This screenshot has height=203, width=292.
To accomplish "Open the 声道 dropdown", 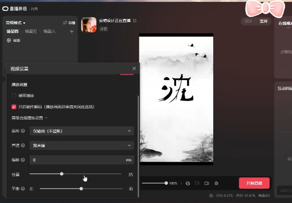I will 82,145.
